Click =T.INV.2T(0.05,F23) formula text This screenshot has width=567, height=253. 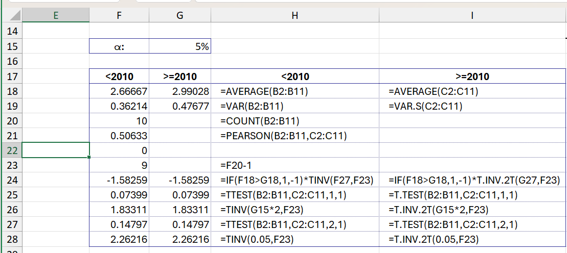point(434,240)
